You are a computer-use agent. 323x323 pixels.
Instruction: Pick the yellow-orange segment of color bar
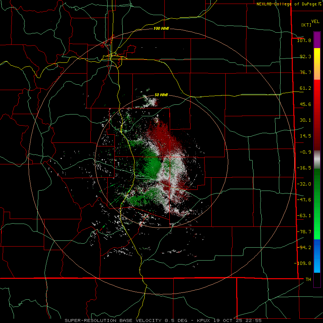point(317,64)
